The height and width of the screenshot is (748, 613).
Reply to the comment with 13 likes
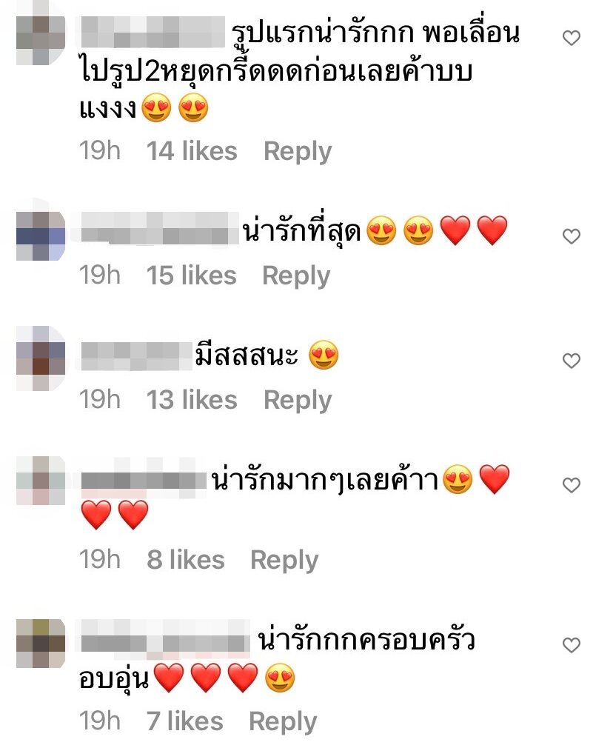pos(298,400)
